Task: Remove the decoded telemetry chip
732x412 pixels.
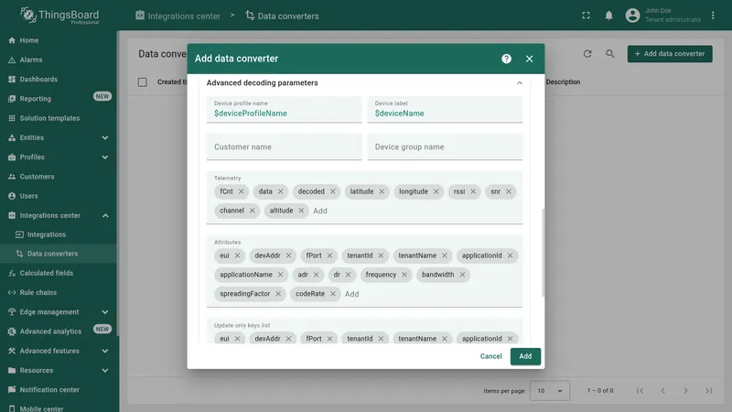Action: (332, 191)
